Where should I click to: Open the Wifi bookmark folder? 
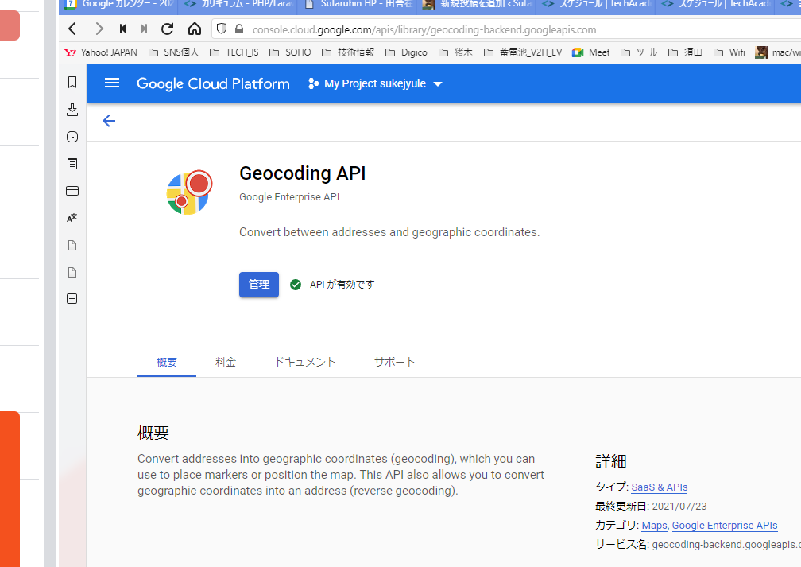729,52
